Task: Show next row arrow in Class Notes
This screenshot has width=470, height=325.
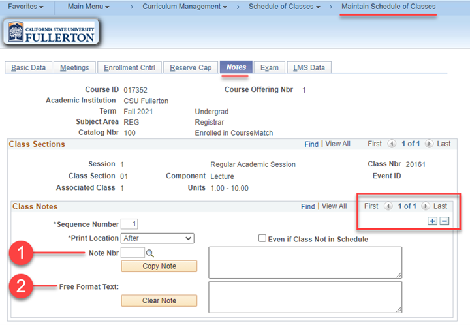Action: [426, 206]
